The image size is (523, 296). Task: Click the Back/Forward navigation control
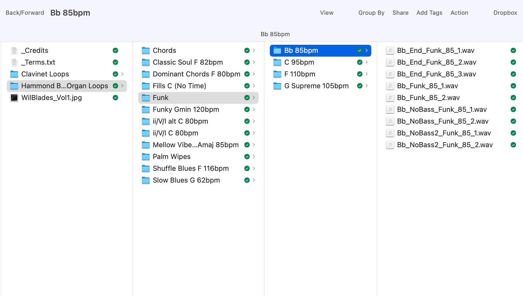coord(25,13)
